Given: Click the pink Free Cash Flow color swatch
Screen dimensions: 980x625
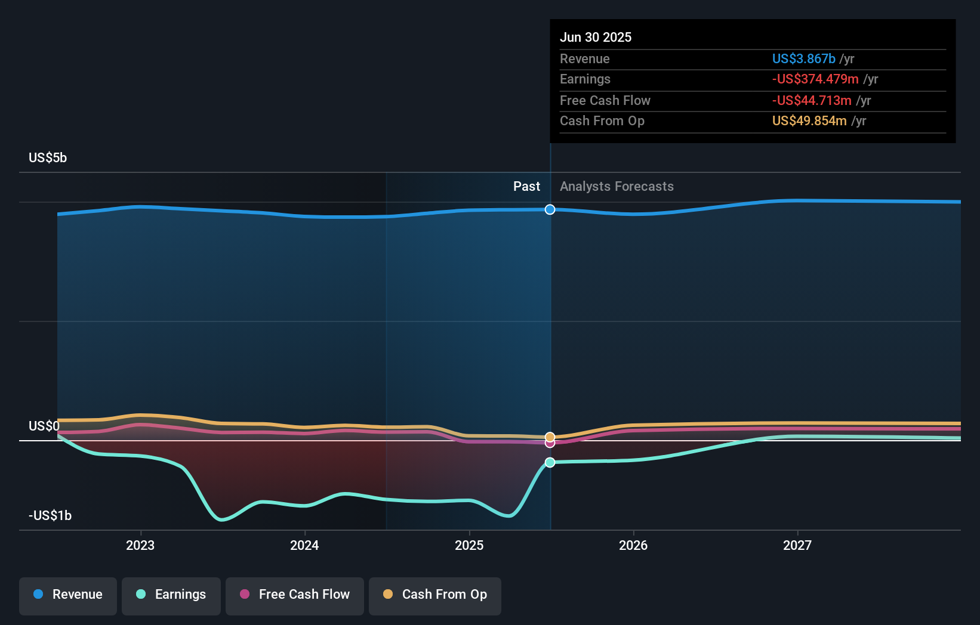Looking at the screenshot, I should [x=245, y=595].
